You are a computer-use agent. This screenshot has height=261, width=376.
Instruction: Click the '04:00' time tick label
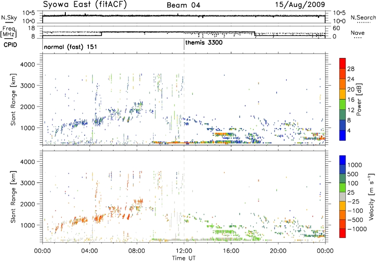click(x=89, y=251)
